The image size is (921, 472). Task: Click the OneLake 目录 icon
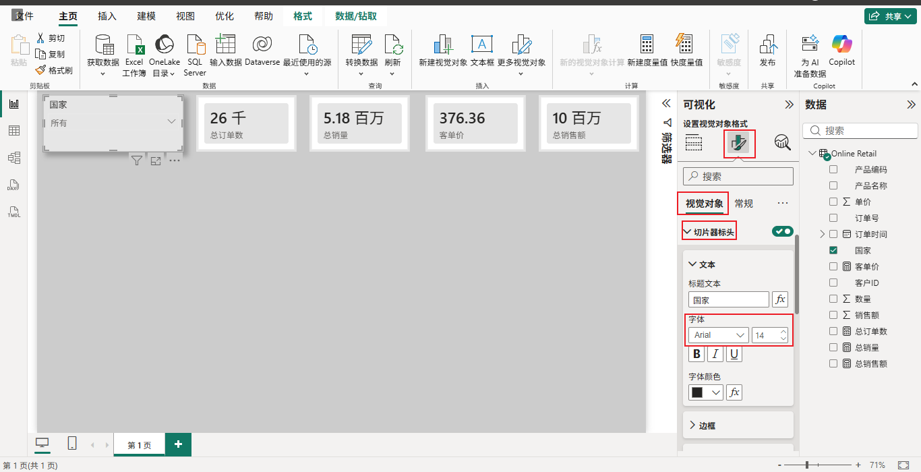pyautogui.click(x=164, y=45)
